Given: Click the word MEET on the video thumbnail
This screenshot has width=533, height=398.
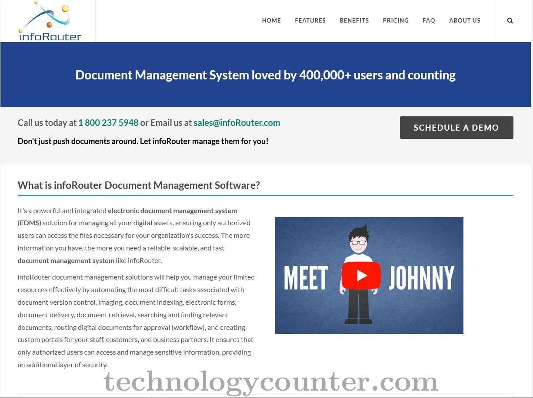Looking at the screenshot, I should [306, 278].
